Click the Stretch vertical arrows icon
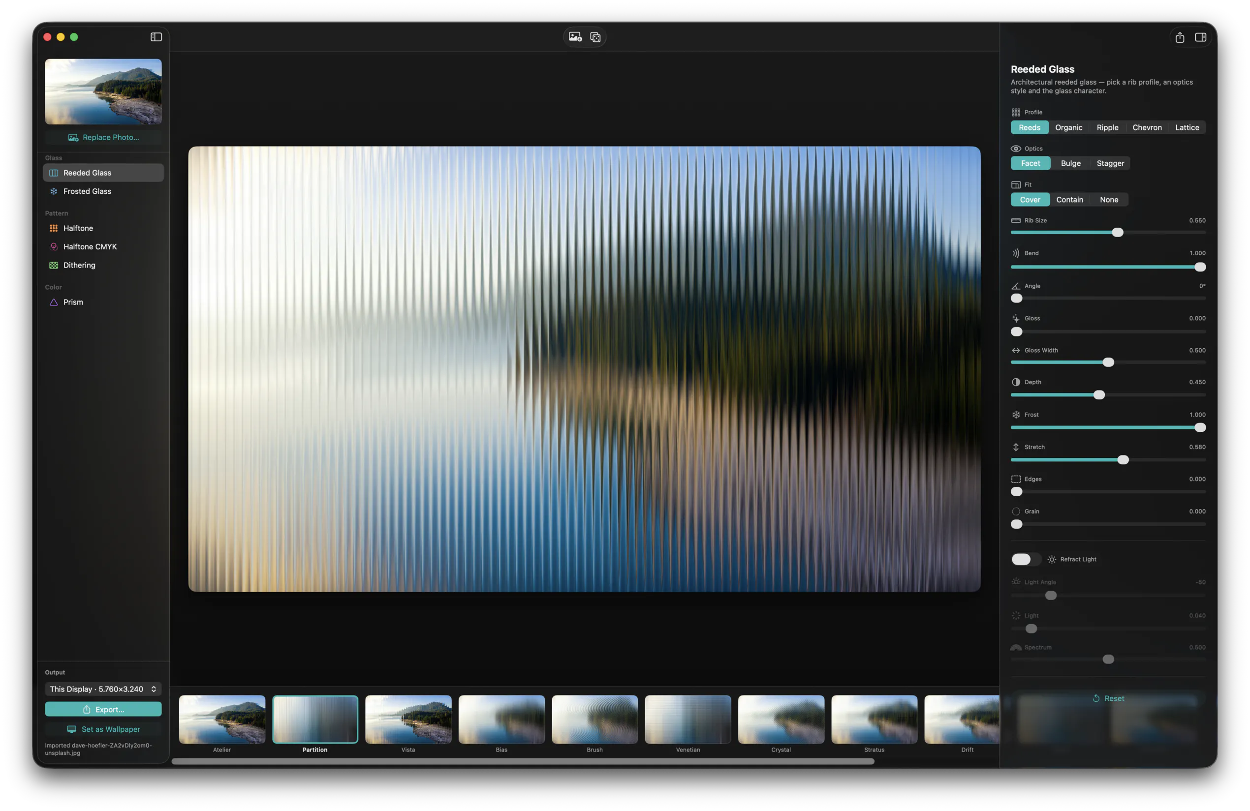Screen dimensions: 1250x811 point(1016,447)
